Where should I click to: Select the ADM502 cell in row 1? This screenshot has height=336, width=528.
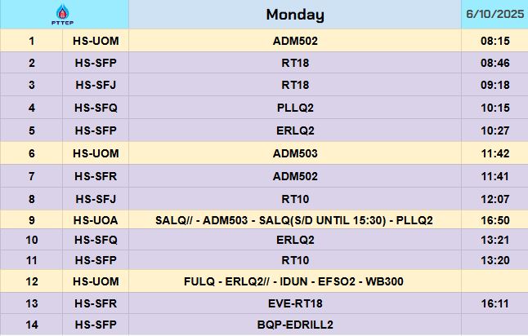point(294,40)
